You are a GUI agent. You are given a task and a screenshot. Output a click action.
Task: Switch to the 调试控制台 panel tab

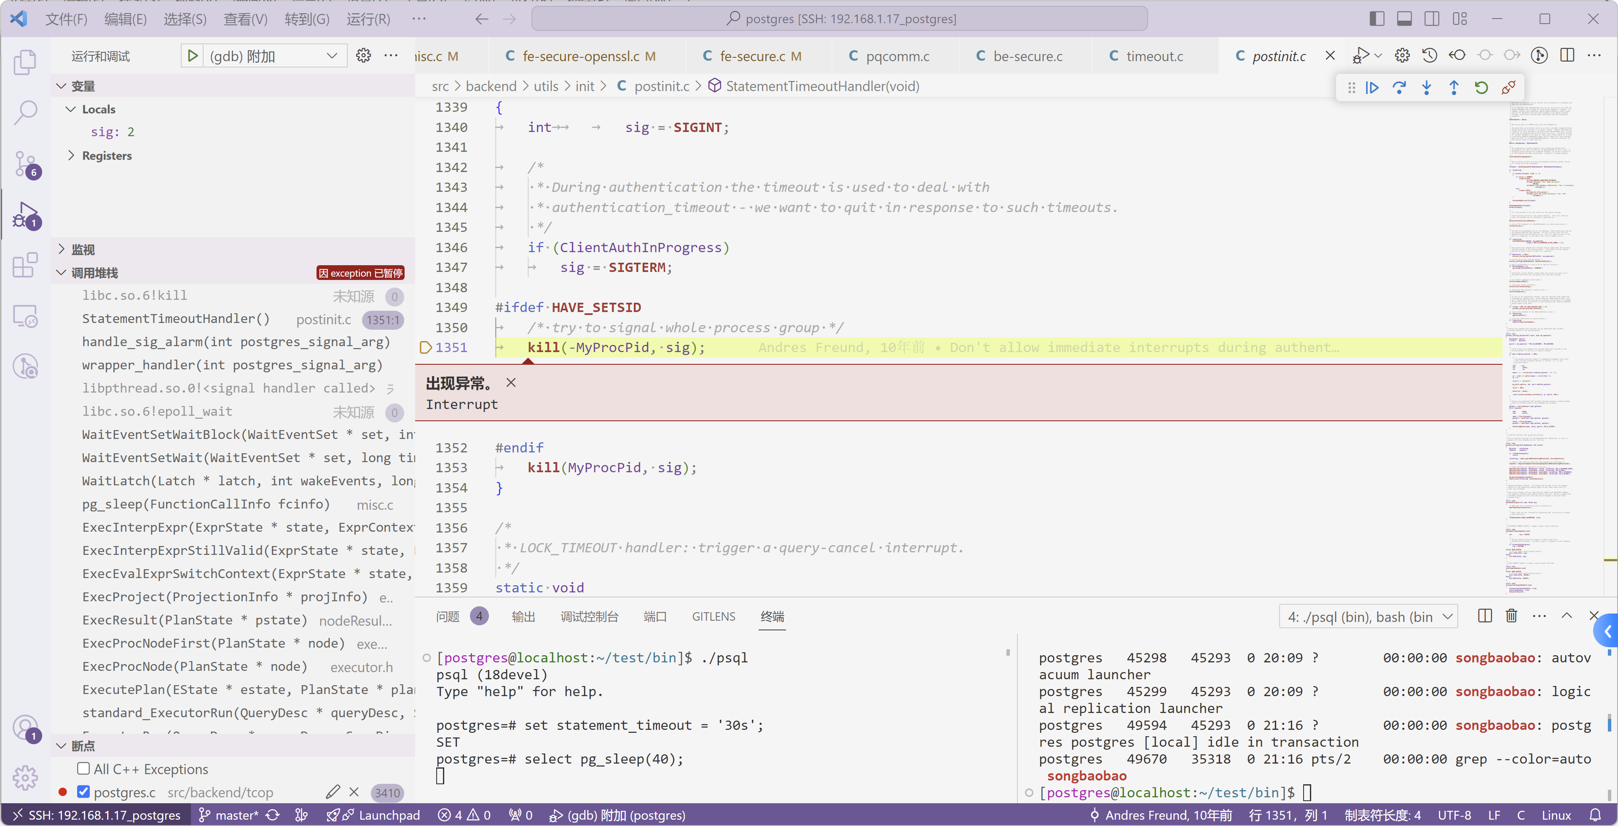click(588, 617)
